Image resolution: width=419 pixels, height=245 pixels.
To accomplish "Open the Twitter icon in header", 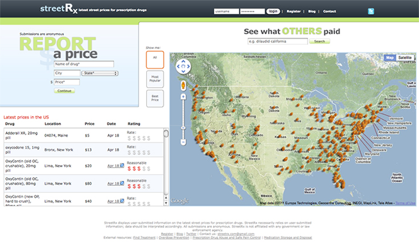I will 370,11.
